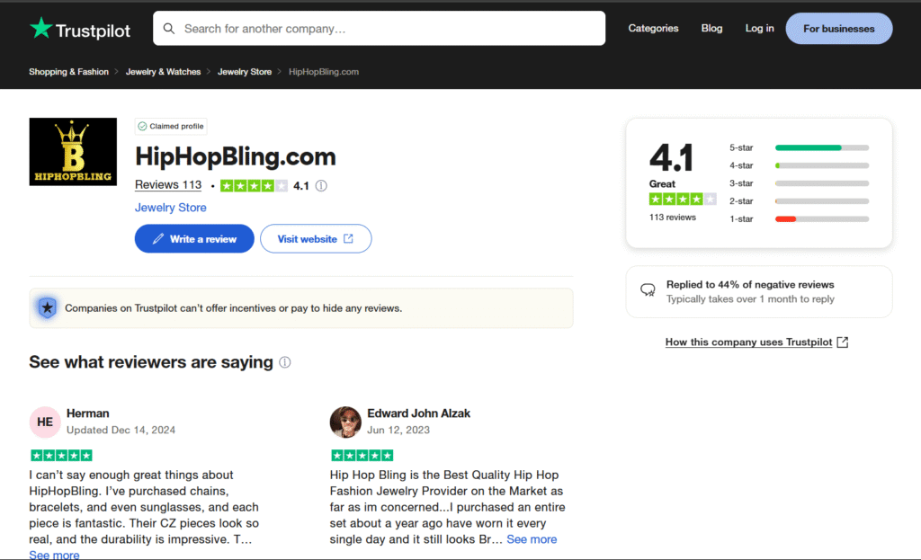This screenshot has height=560, width=921.
Task: Click Herman's five-star rating stars
Action: (x=61, y=455)
